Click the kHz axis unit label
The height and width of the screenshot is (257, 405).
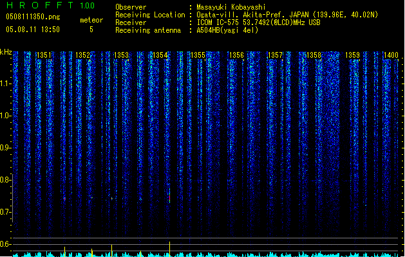point(6,52)
